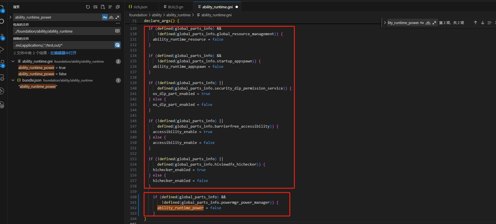Open new search editor icon
This screenshot has width=496, height=224.
pos(103,7)
